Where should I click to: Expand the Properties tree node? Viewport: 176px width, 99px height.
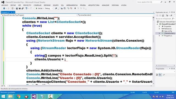point(159,26)
